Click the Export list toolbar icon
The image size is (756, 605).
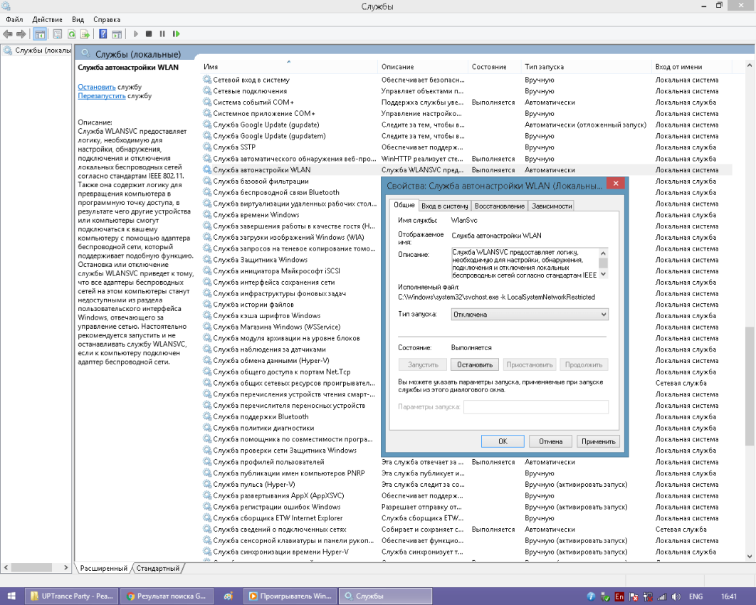coord(85,33)
